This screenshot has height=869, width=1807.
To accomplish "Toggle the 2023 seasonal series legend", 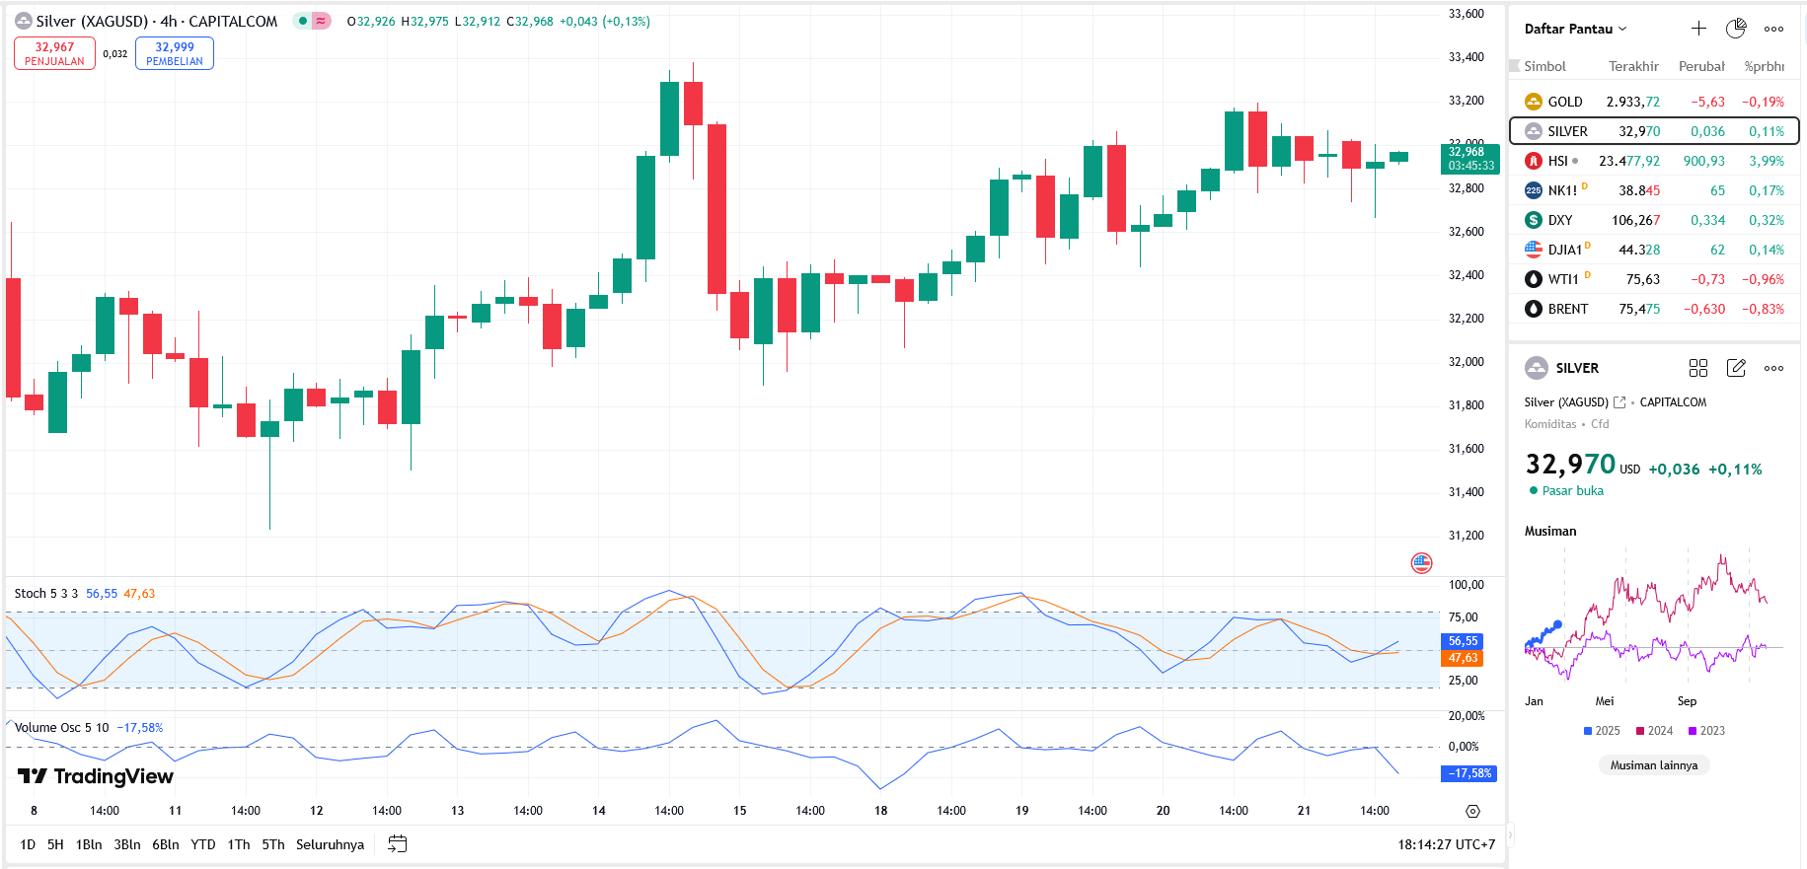I will (1706, 731).
